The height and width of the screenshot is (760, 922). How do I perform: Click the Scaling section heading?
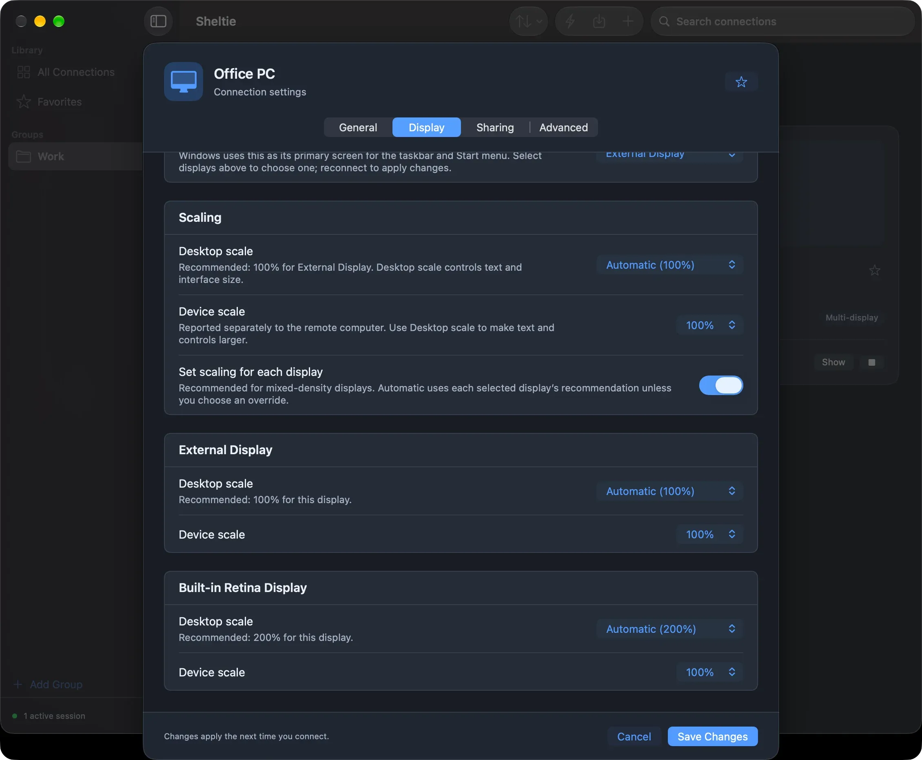(200, 218)
